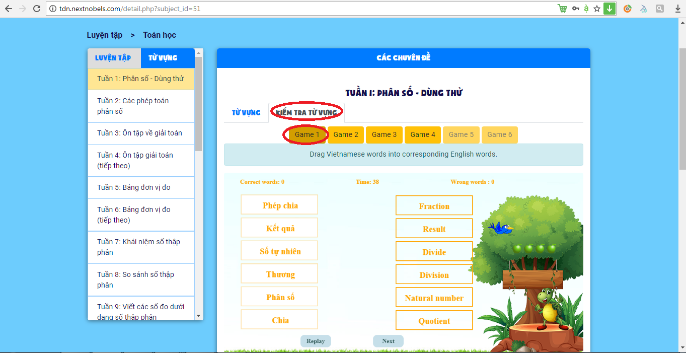This screenshot has width=686, height=353.
Task: Select Game 6 button
Action: 500,134
